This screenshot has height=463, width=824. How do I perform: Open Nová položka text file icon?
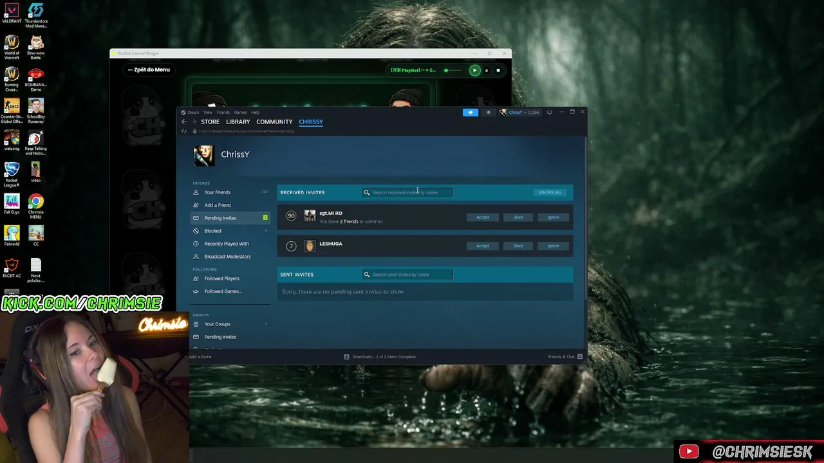click(36, 270)
